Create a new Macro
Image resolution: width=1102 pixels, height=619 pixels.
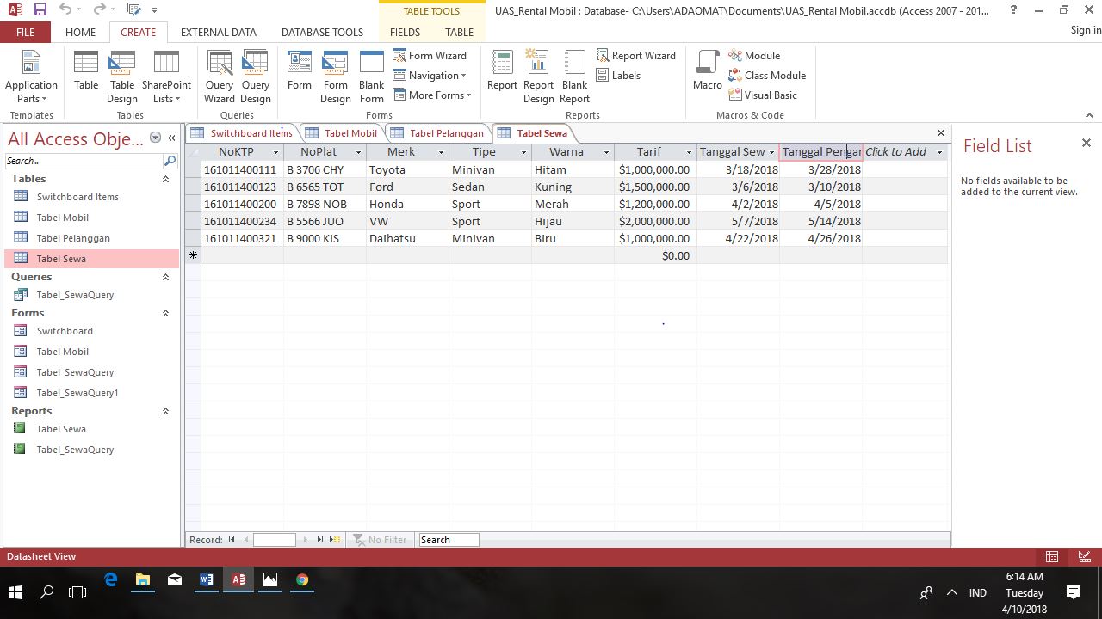pyautogui.click(x=708, y=70)
